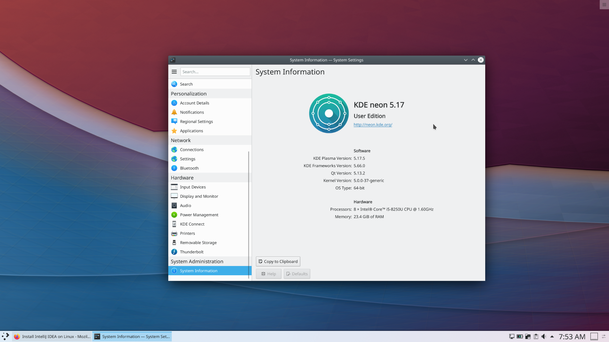The image size is (609, 342).
Task: Click the KDE neon logo image
Action: tap(329, 113)
